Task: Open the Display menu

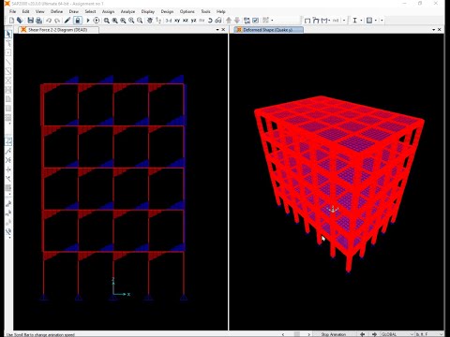Action: (x=148, y=11)
